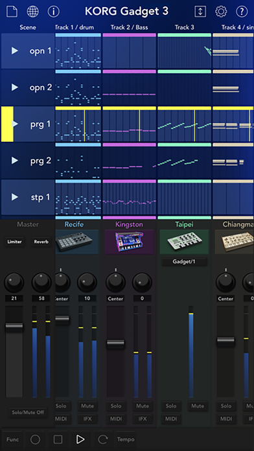Click the Chiangmai volume fader handle
Screen dimensions: 254x451
click(x=225, y=340)
